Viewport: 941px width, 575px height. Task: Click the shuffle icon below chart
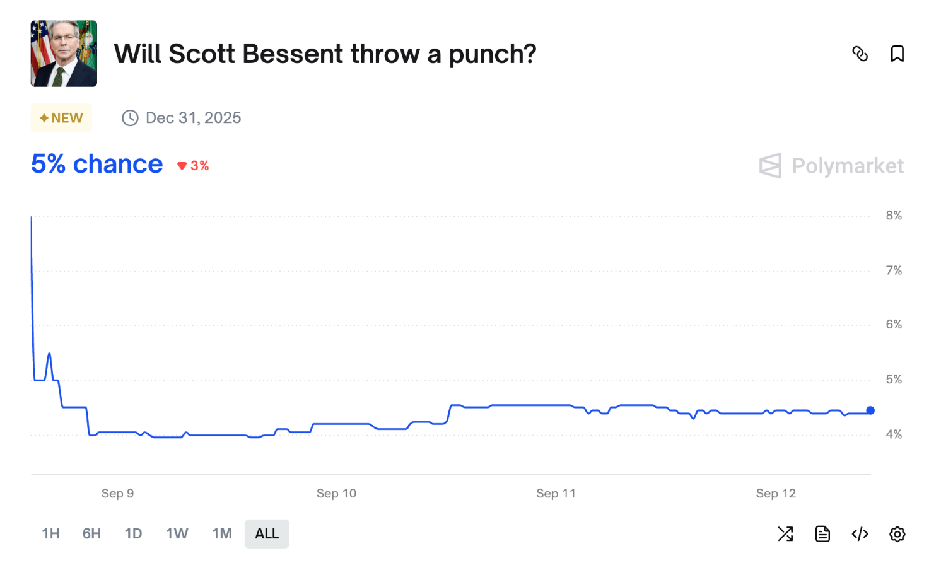(785, 534)
